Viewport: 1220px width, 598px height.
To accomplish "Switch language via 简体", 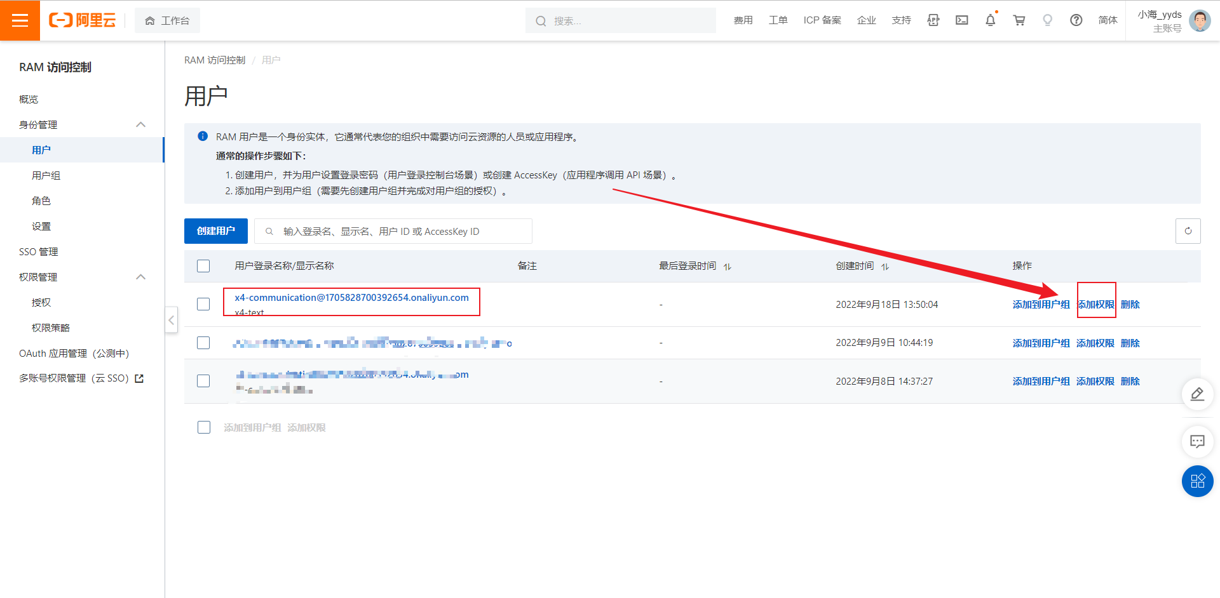I will pos(1108,20).
